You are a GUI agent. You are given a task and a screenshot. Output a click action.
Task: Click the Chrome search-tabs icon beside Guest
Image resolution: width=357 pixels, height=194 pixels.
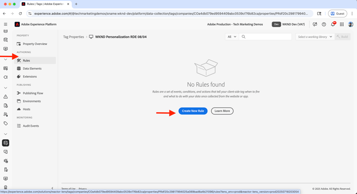[x=319, y=14]
